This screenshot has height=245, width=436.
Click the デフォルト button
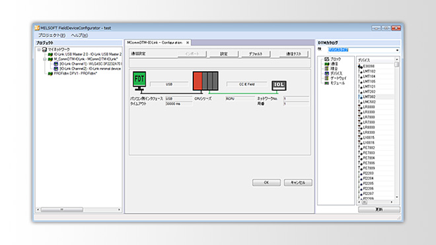(256, 54)
